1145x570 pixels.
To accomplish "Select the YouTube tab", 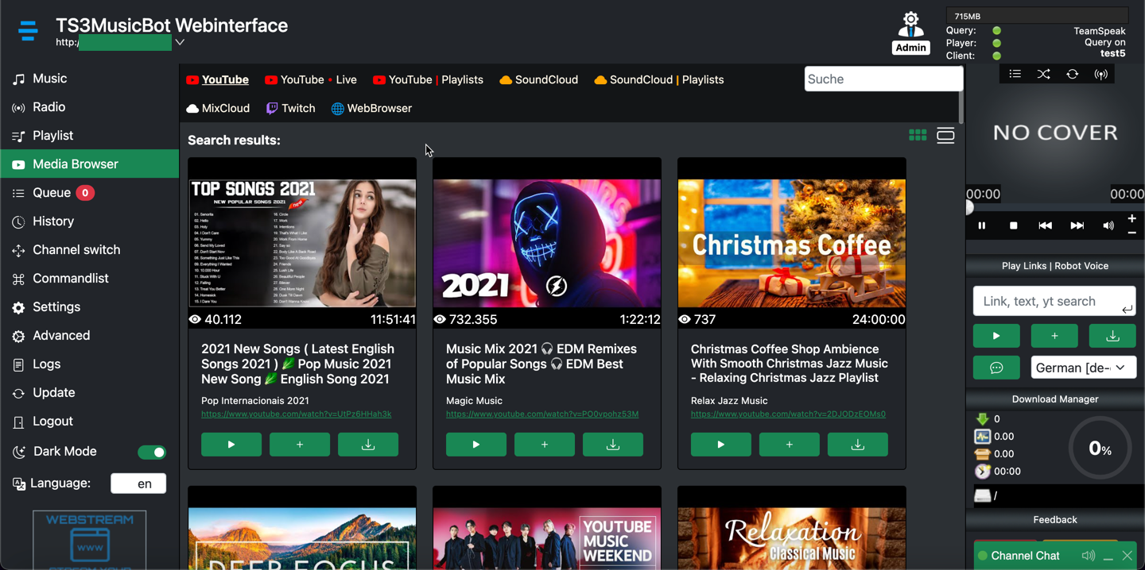I will [x=217, y=80].
